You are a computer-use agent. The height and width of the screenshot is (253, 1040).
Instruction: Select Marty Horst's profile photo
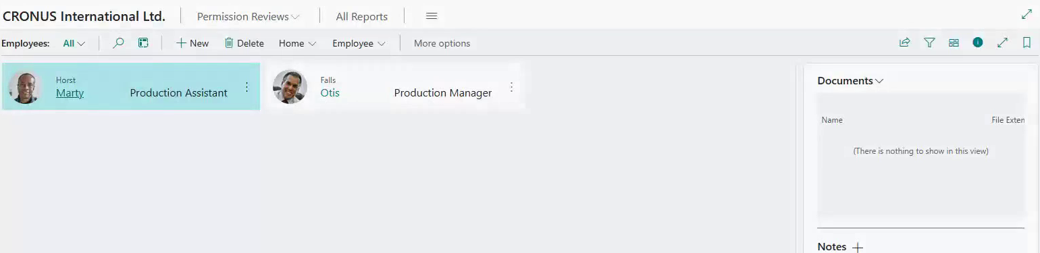click(25, 87)
